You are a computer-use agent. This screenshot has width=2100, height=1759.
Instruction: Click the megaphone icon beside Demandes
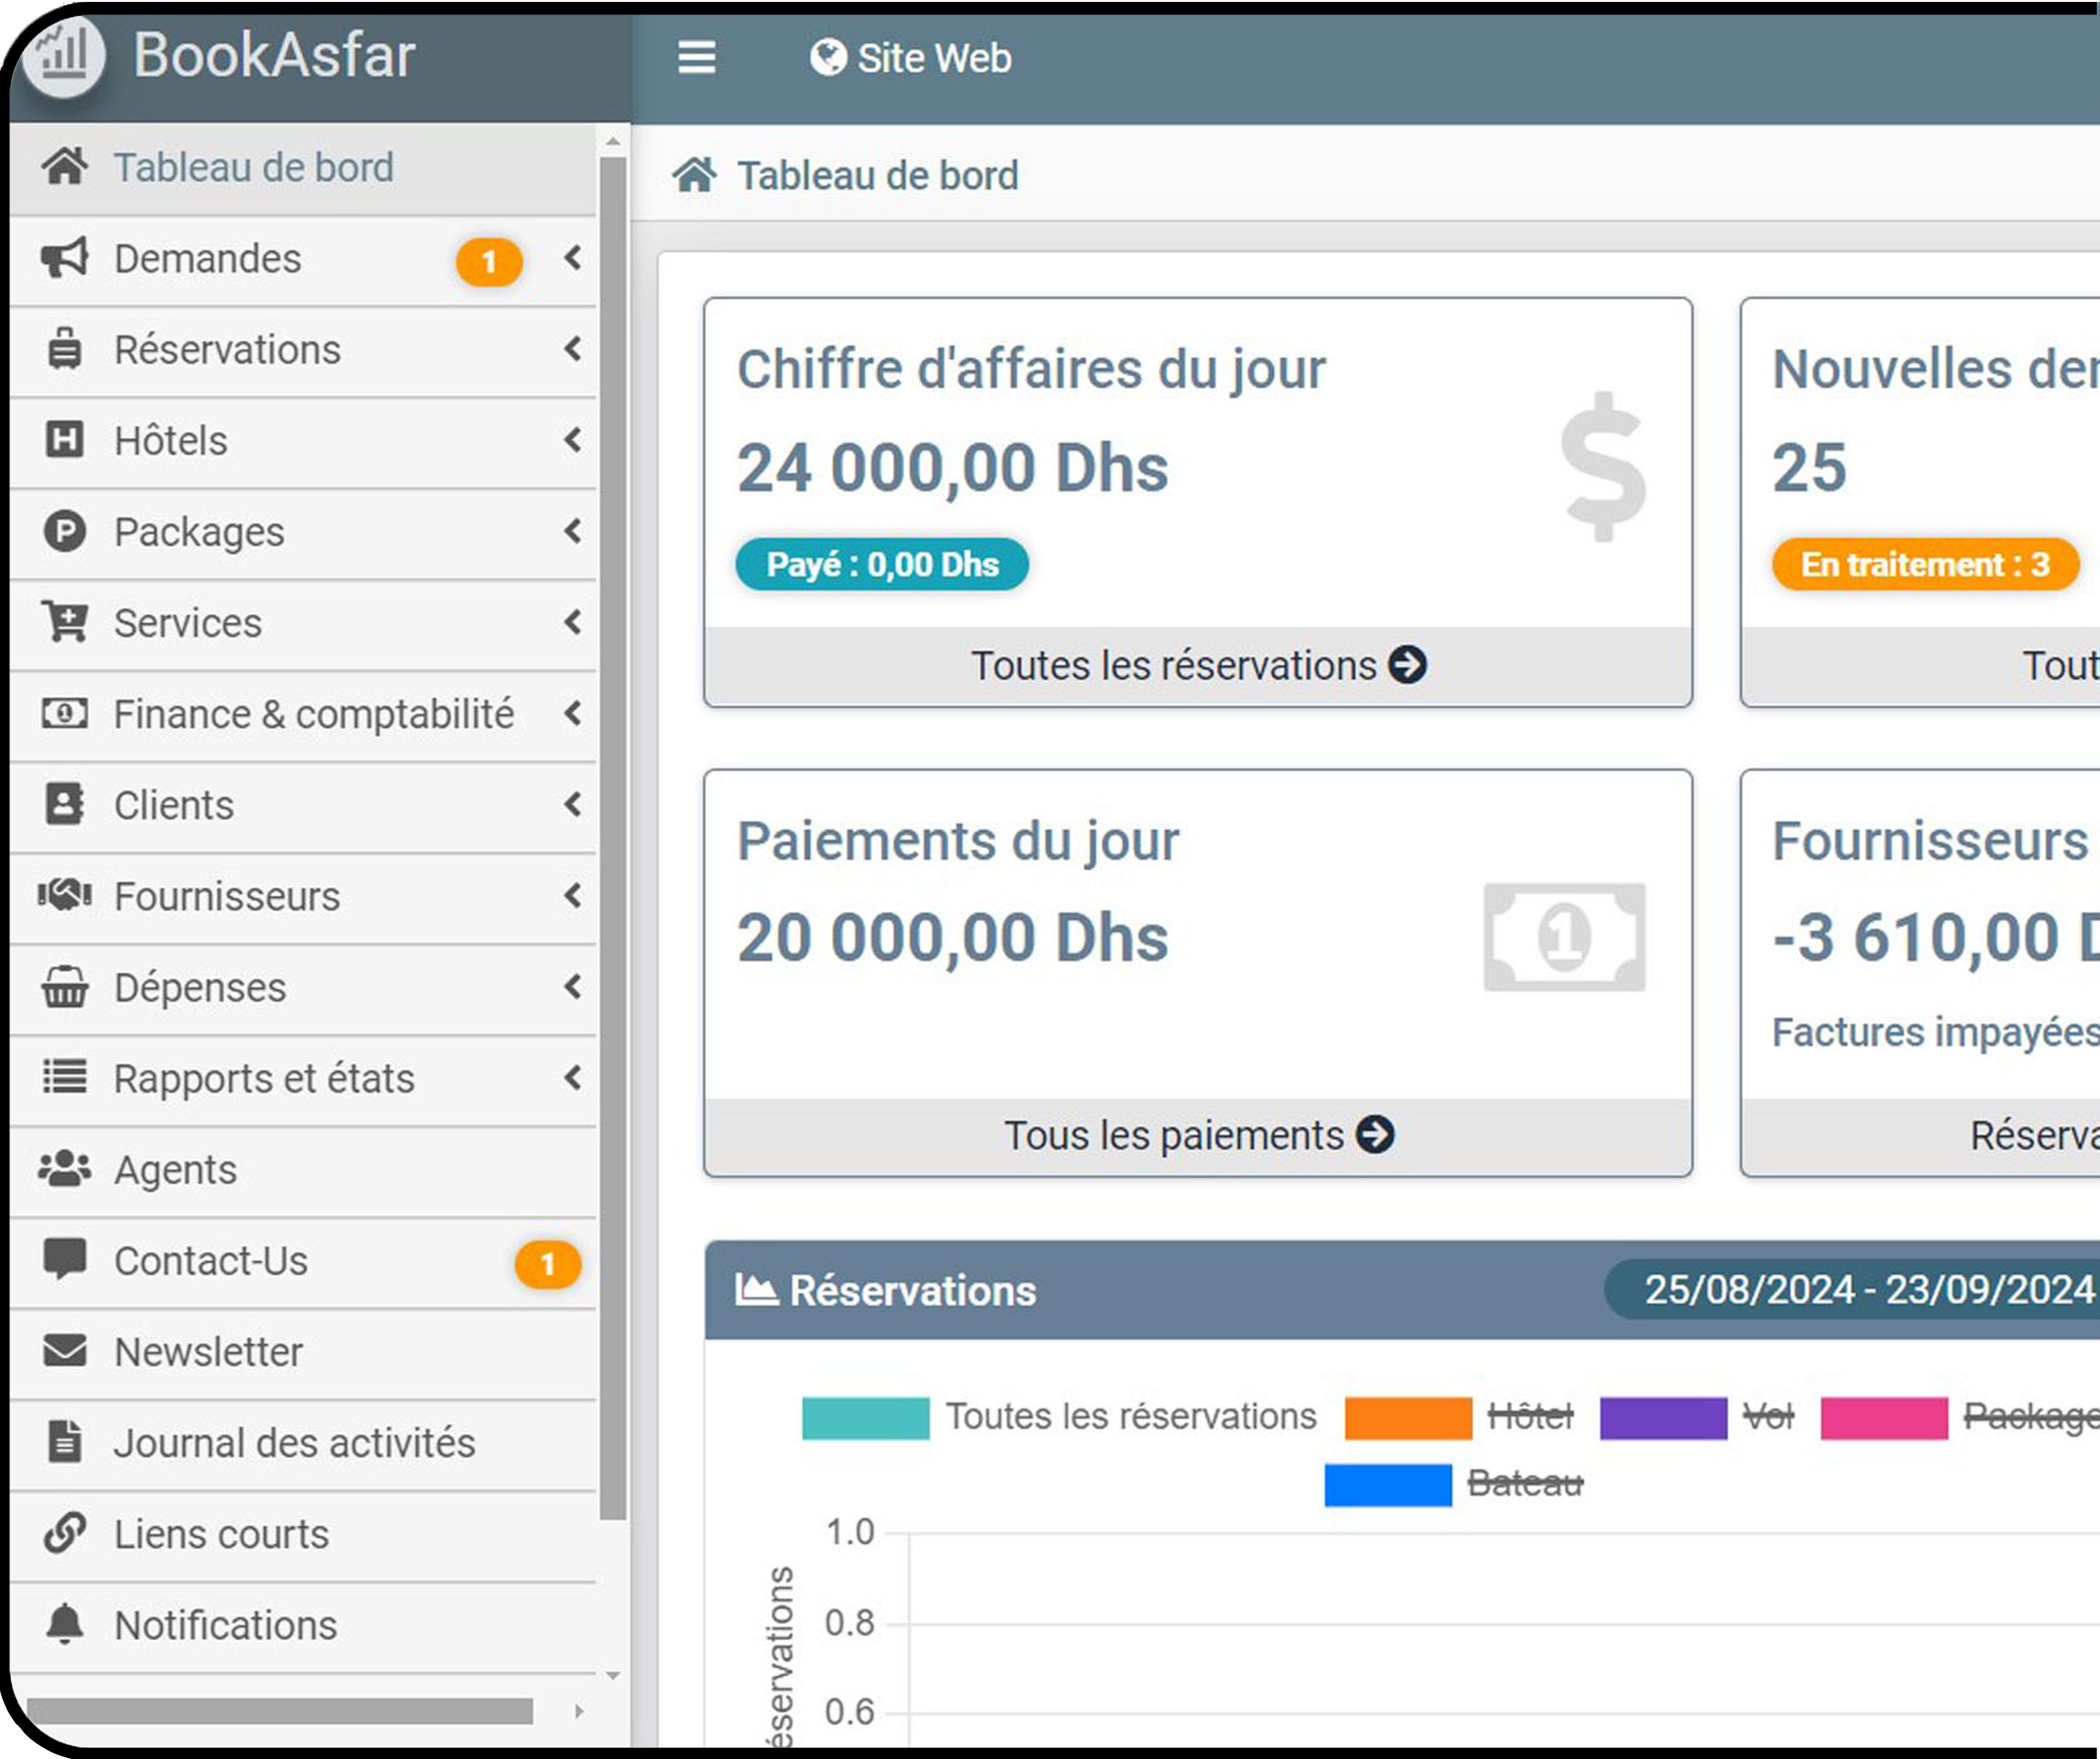pyautogui.click(x=65, y=258)
